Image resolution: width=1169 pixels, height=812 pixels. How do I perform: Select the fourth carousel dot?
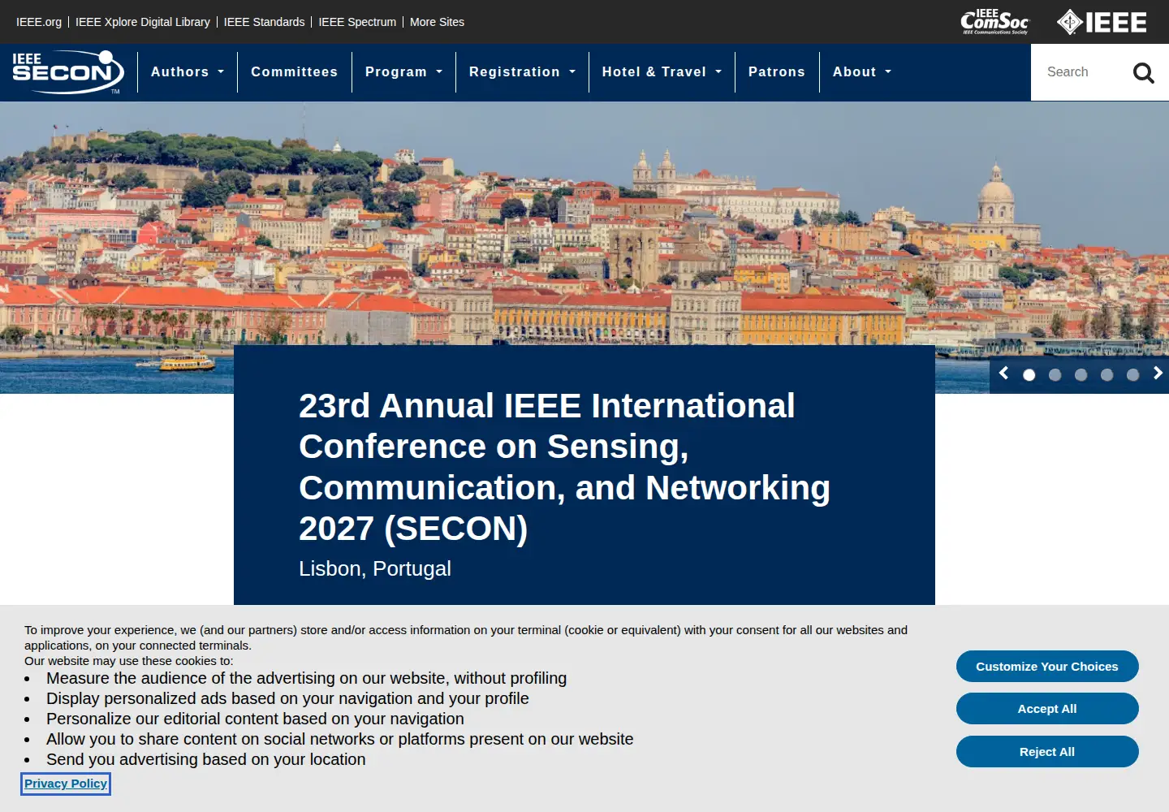pyautogui.click(x=1107, y=375)
